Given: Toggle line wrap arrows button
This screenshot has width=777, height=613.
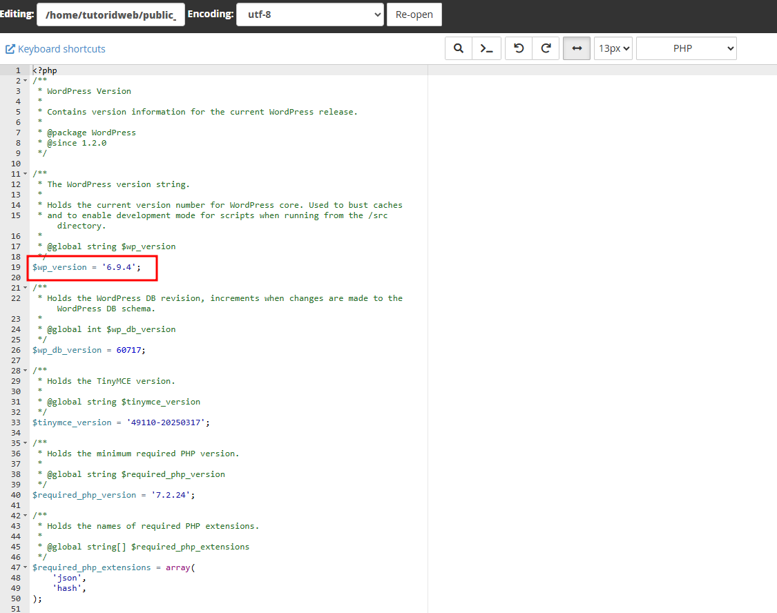Looking at the screenshot, I should click(577, 48).
